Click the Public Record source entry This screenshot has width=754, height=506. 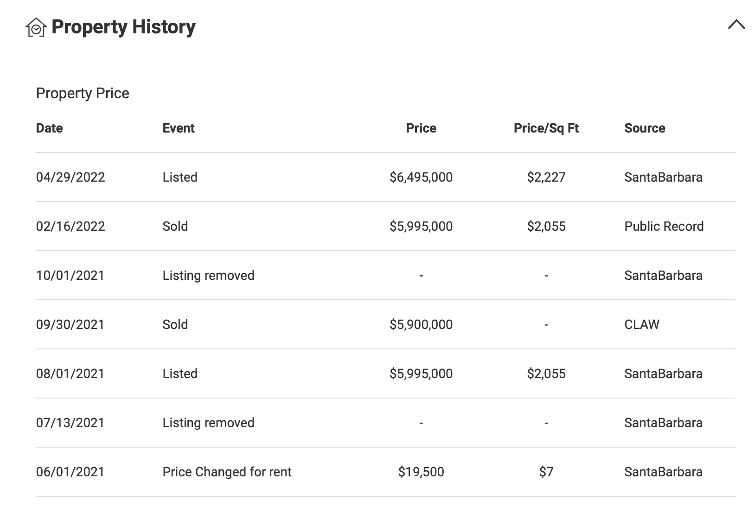[664, 227]
